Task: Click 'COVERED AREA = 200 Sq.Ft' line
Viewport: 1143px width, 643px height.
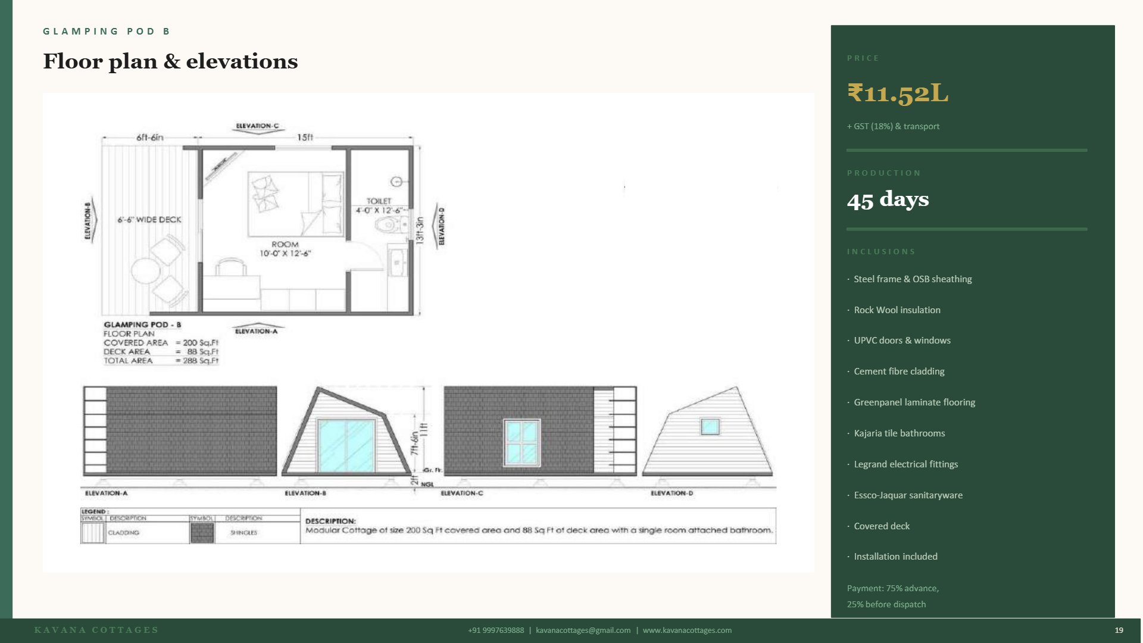Action: point(161,343)
